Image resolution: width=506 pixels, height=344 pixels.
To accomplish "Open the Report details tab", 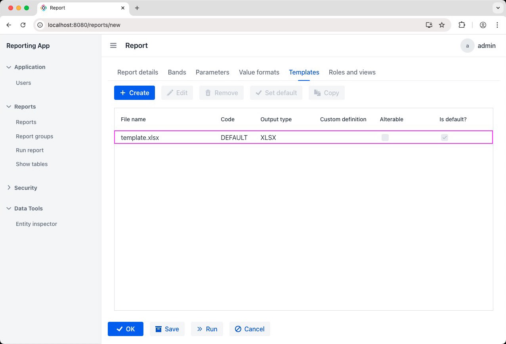I will (137, 72).
